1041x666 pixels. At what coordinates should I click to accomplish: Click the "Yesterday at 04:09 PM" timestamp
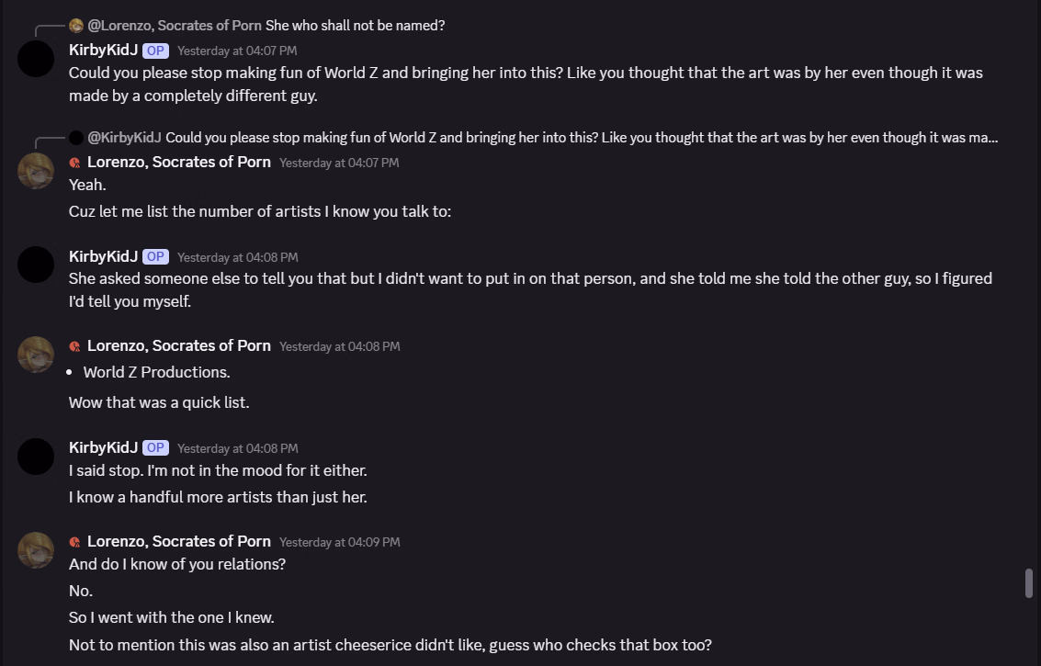pyautogui.click(x=339, y=542)
